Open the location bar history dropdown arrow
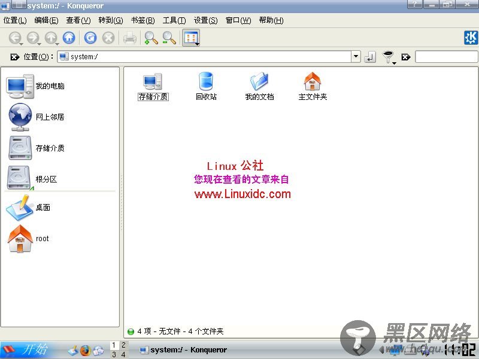 (356, 56)
